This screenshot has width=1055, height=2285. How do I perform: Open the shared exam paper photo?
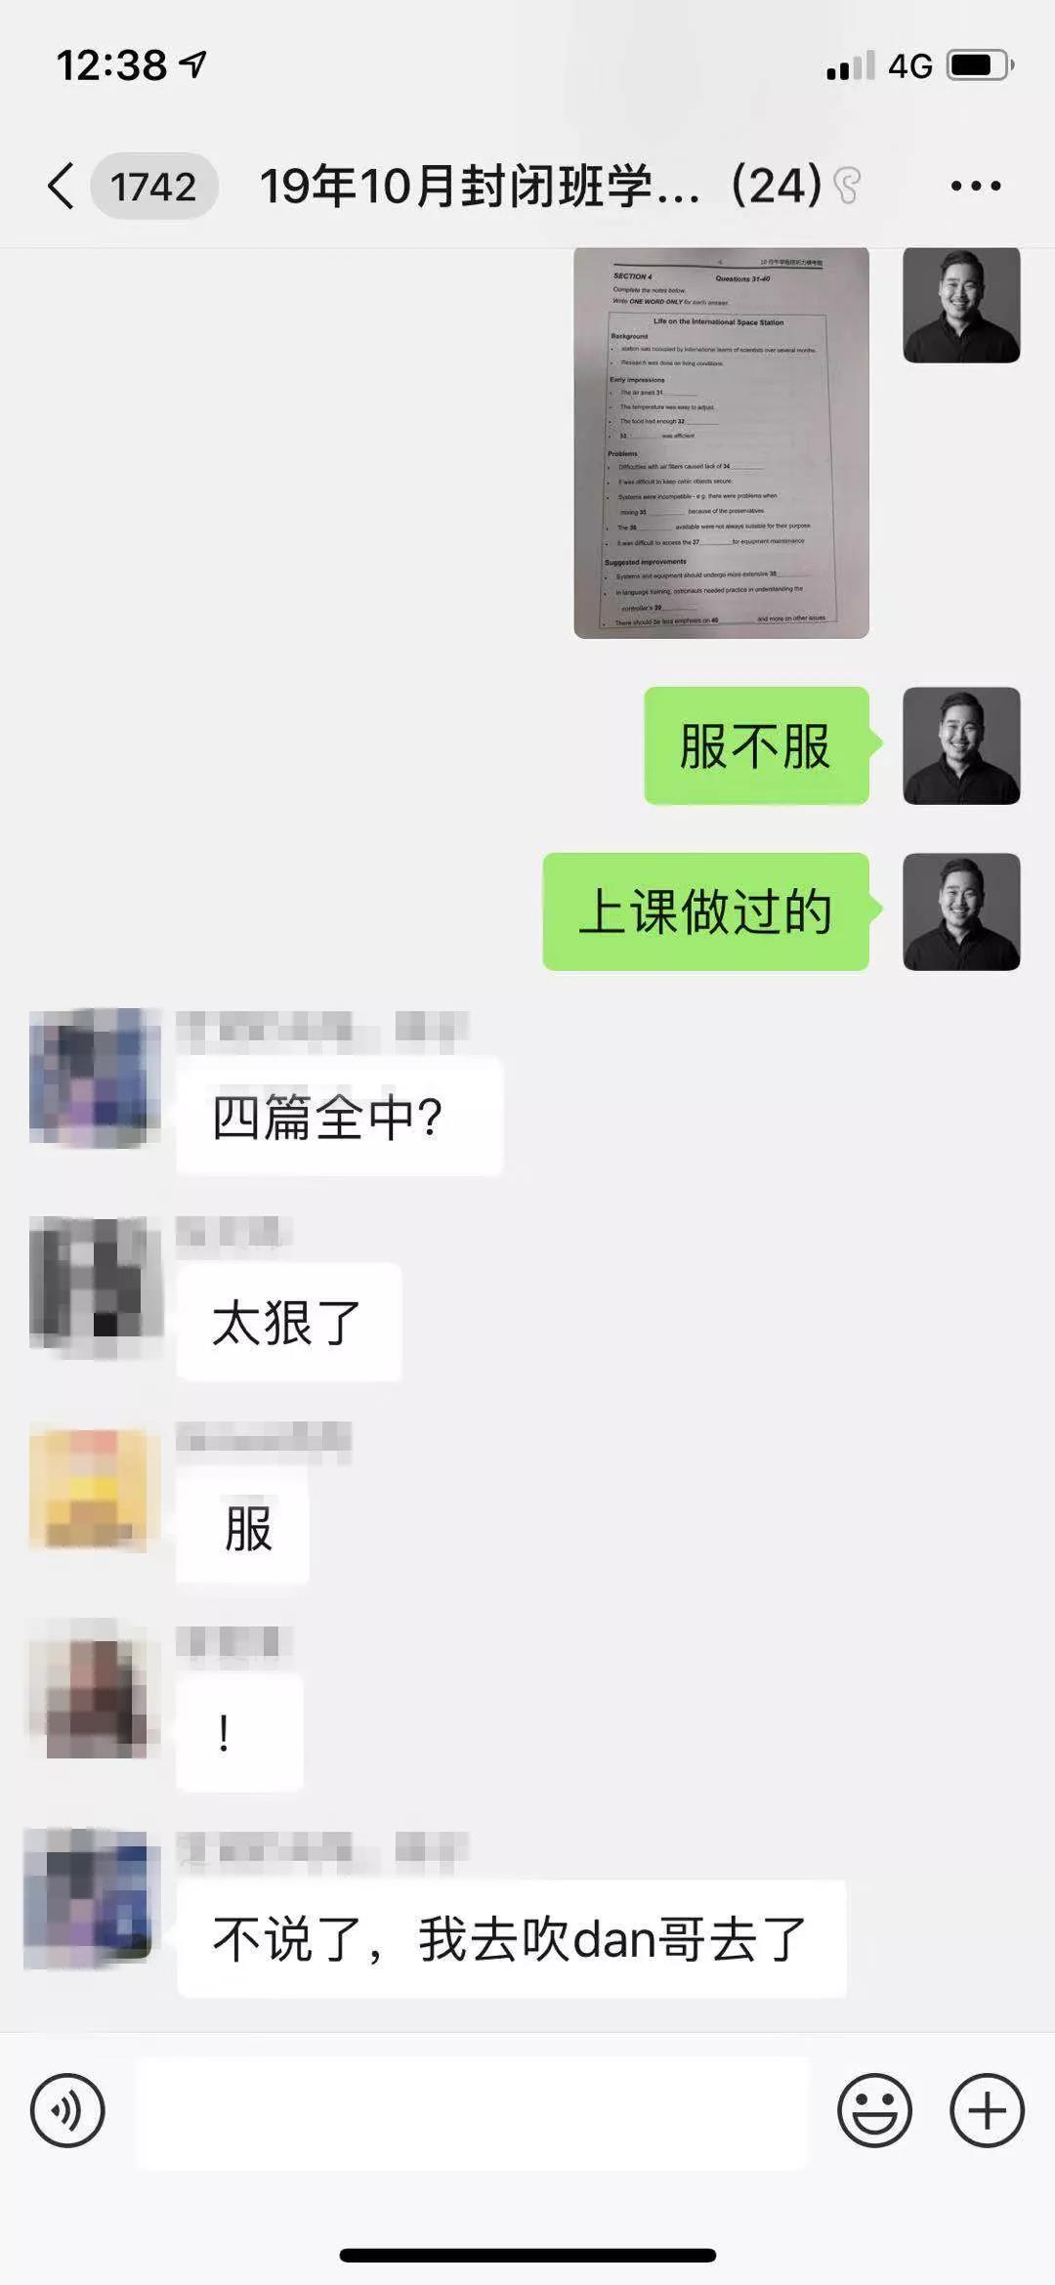721,443
